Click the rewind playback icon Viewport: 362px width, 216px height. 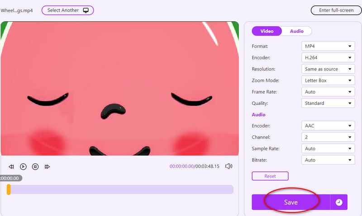tap(11, 166)
